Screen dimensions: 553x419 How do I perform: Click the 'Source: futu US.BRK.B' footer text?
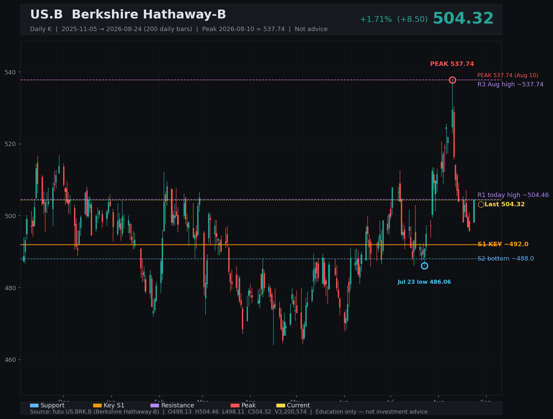click(x=94, y=412)
